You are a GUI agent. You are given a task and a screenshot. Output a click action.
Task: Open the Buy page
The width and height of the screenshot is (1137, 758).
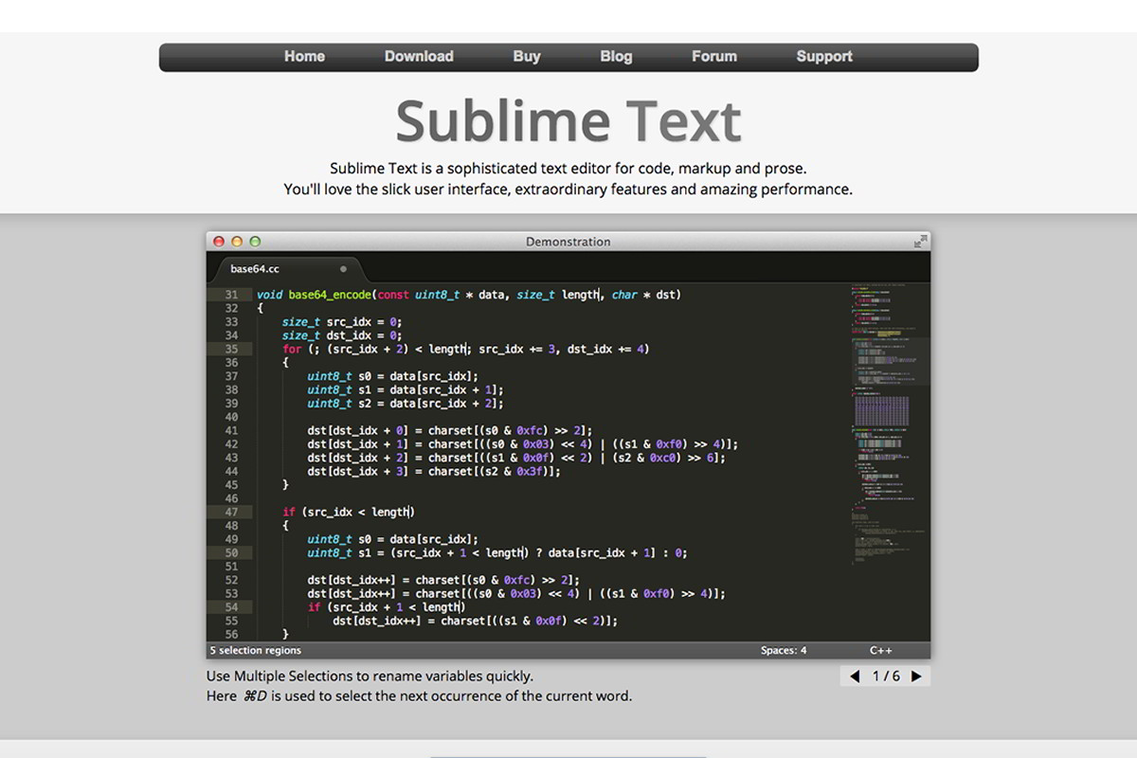(527, 57)
